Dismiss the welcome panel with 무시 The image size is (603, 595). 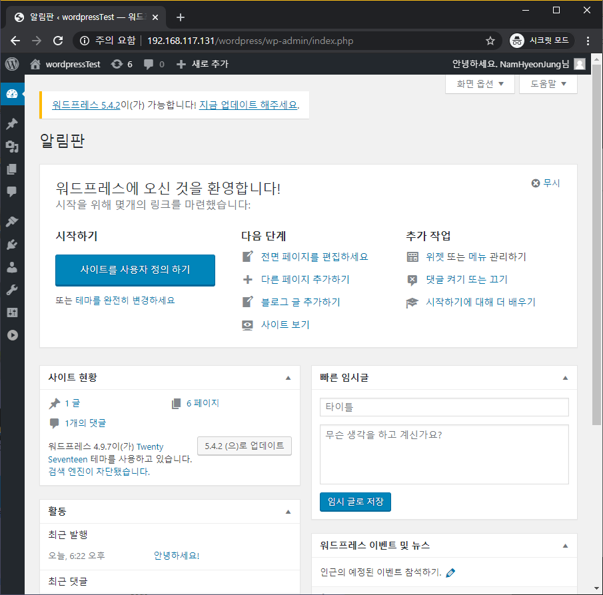click(x=546, y=183)
